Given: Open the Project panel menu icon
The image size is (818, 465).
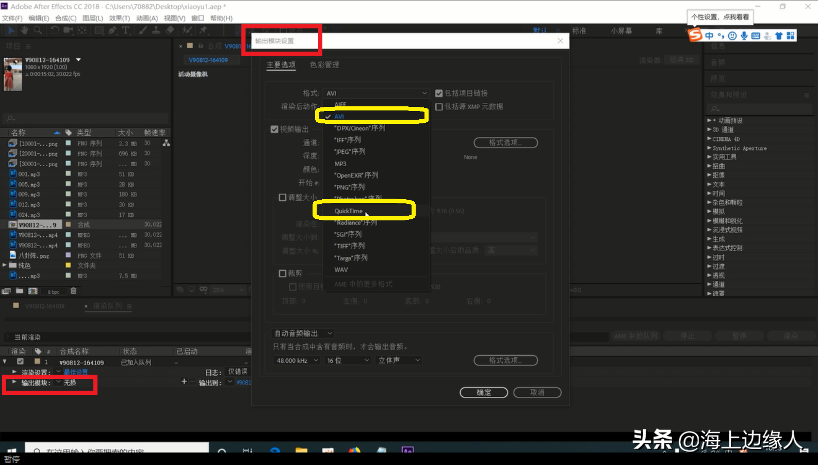Looking at the screenshot, I should 28,46.
